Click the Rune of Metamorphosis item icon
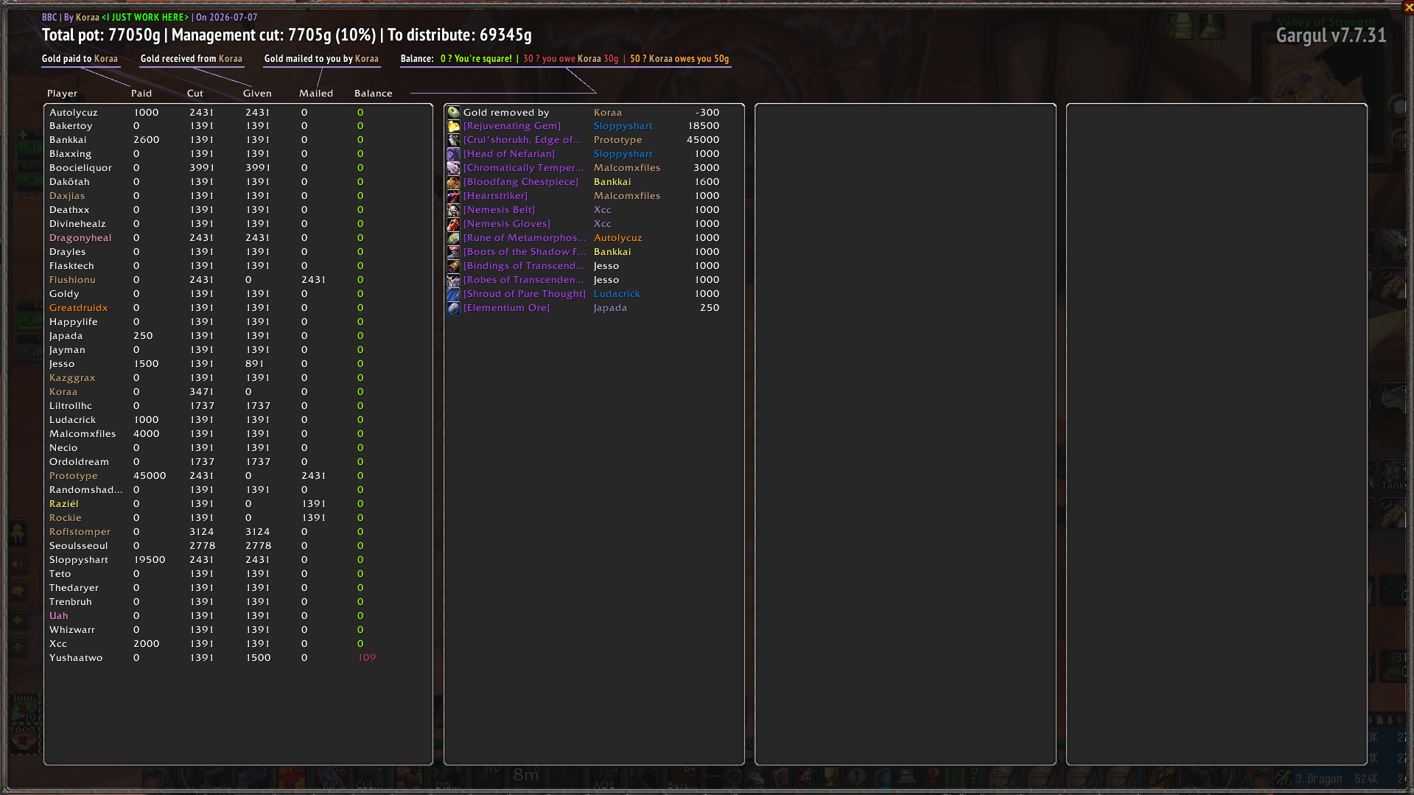 pyautogui.click(x=453, y=238)
